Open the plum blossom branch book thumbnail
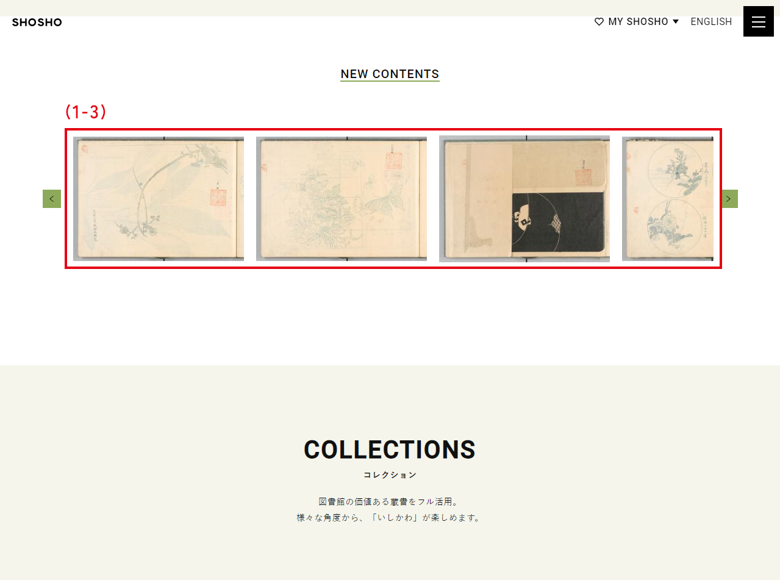Viewport: 780px width, 580px height. click(159, 199)
